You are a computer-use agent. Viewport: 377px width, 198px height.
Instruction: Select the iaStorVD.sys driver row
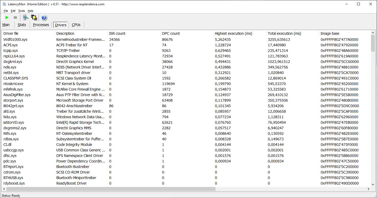tap(186, 122)
